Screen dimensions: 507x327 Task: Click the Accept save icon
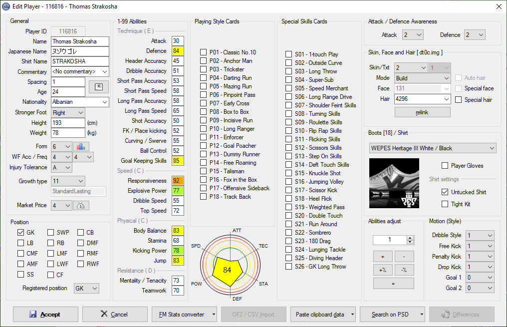[x=32, y=314]
